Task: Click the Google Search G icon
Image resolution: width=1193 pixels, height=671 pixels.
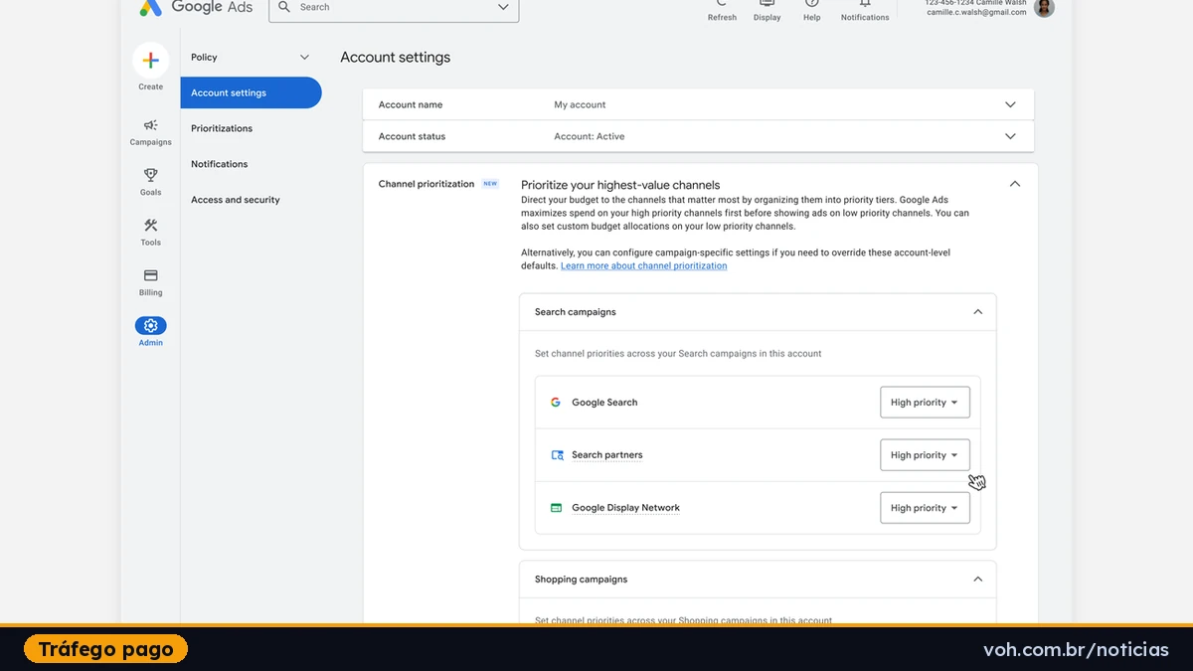Action: point(556,403)
